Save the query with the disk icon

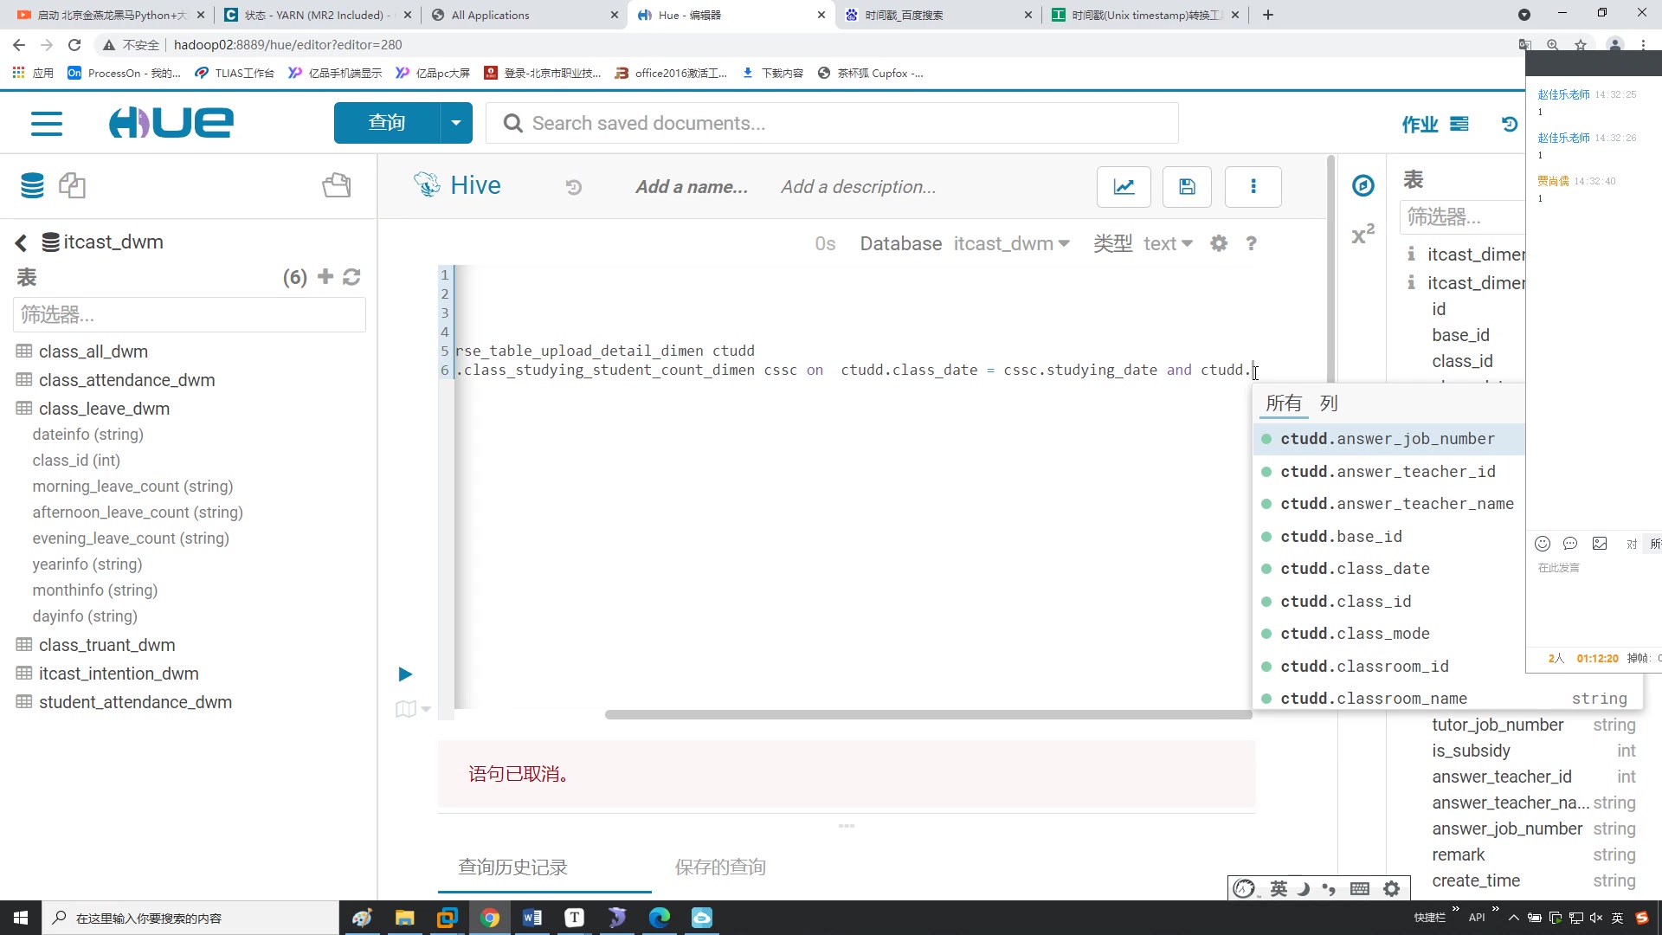pyautogui.click(x=1187, y=187)
